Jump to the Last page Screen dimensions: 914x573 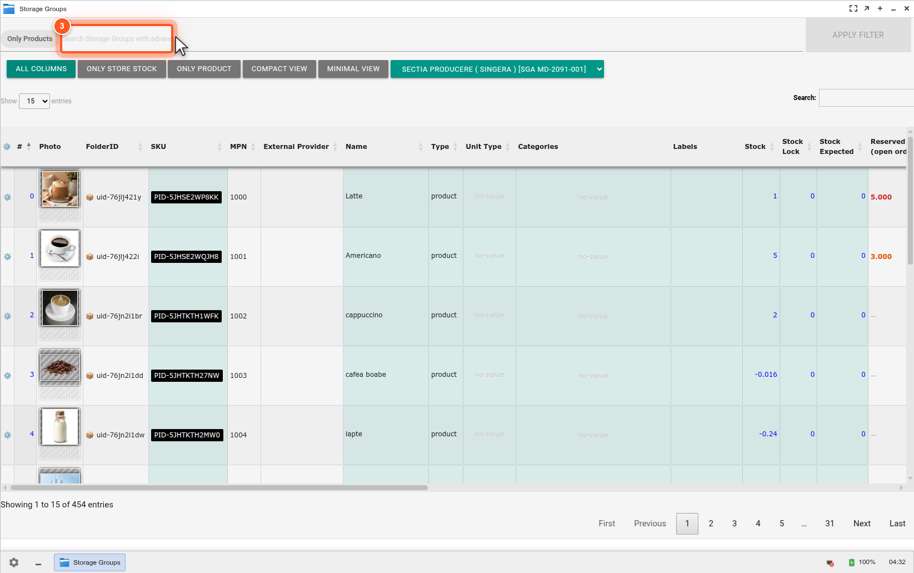(897, 524)
